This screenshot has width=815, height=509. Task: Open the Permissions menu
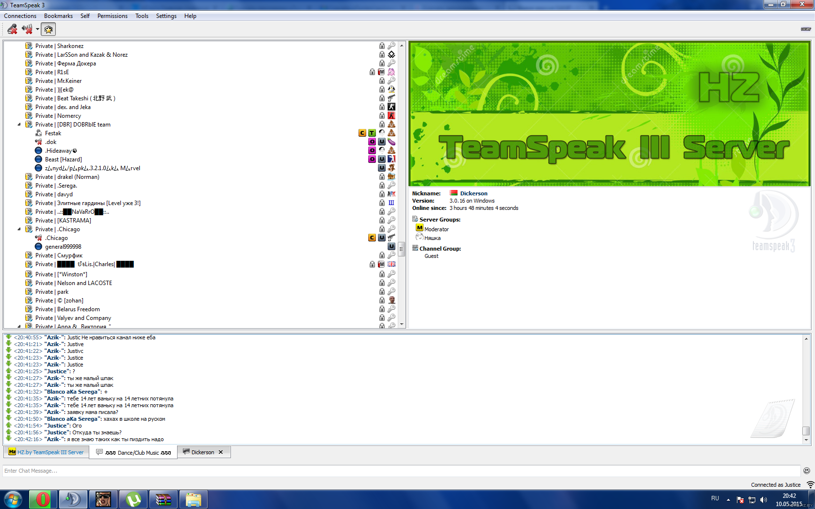click(113, 16)
